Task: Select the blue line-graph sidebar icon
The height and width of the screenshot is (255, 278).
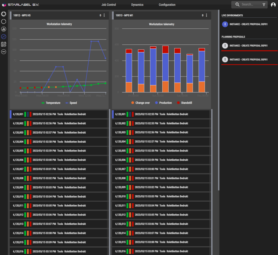Action: 4,37
